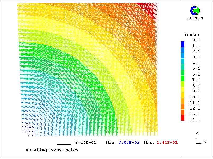Pick the dark blue swatch at legend top
213x159 pixels.
tap(183, 44)
